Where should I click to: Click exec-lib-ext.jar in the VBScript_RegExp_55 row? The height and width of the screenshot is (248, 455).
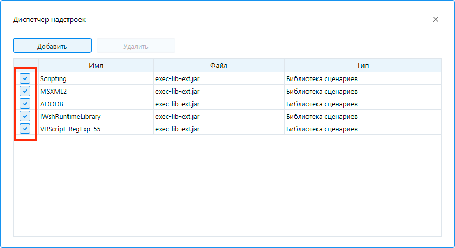[177, 129]
